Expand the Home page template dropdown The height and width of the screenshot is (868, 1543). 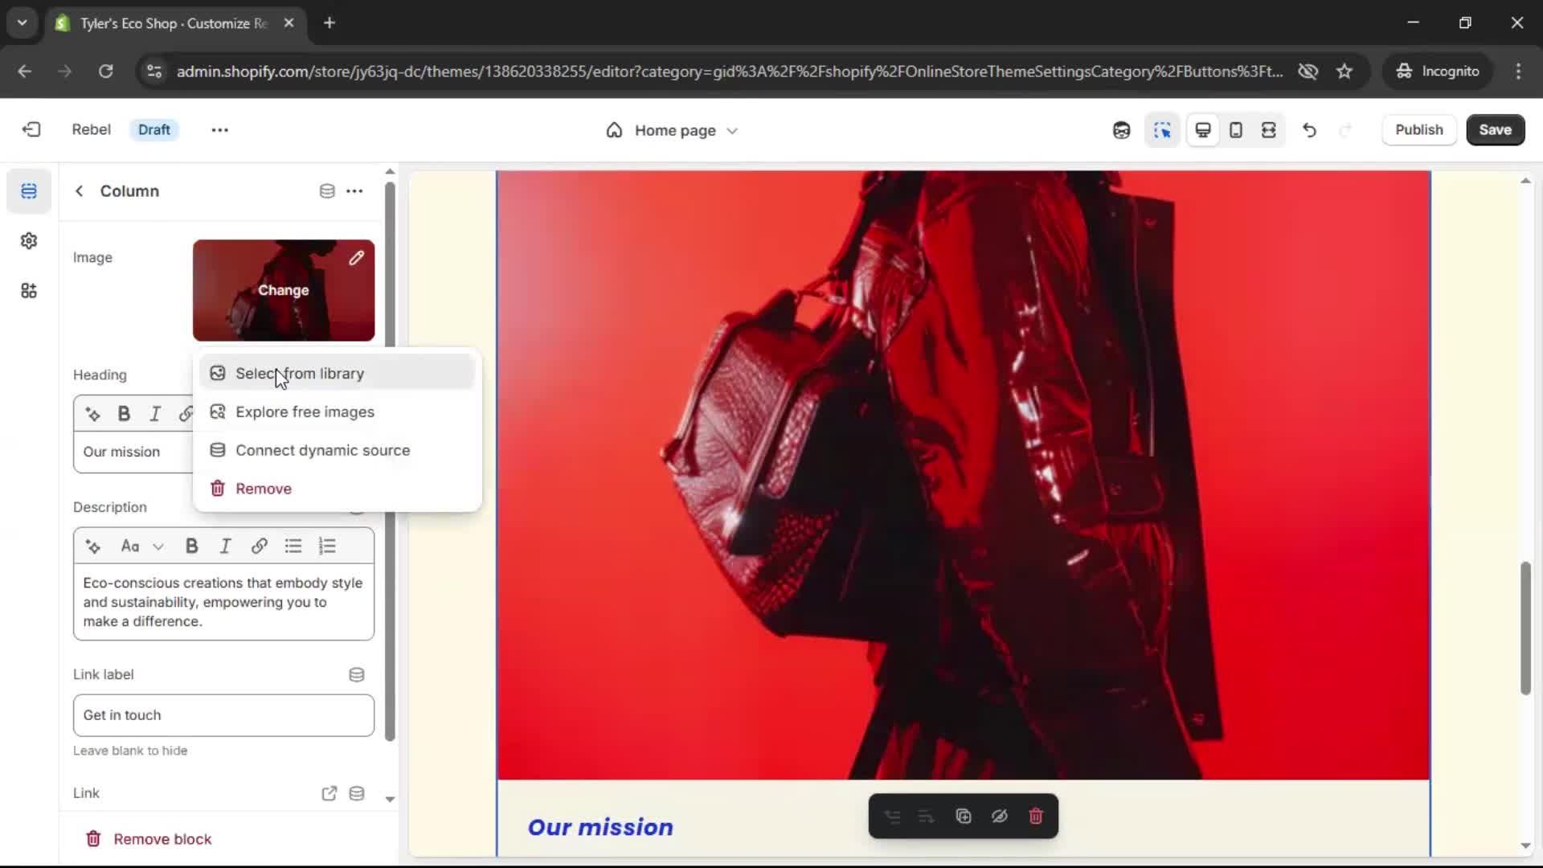pyautogui.click(x=673, y=130)
